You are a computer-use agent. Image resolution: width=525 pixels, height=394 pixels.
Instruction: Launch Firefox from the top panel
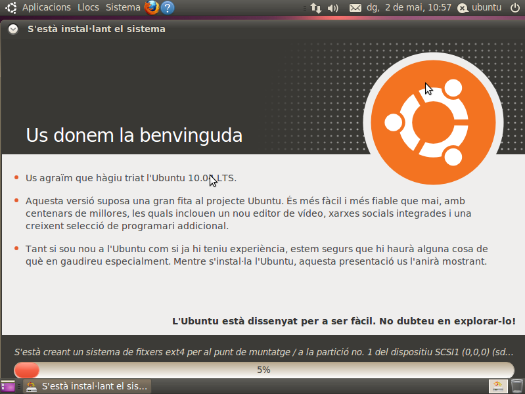coord(152,7)
